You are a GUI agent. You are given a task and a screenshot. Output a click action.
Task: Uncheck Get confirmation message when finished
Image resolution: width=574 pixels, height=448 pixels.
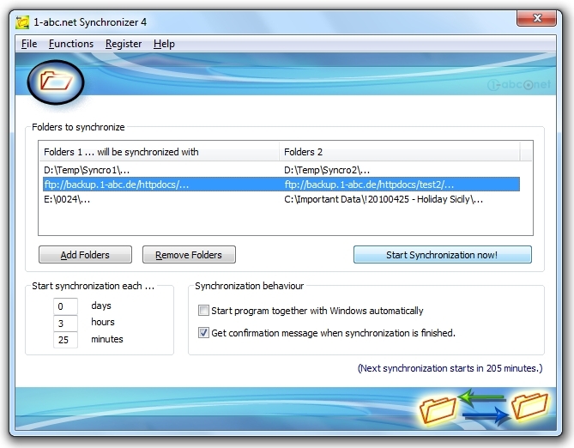point(204,333)
